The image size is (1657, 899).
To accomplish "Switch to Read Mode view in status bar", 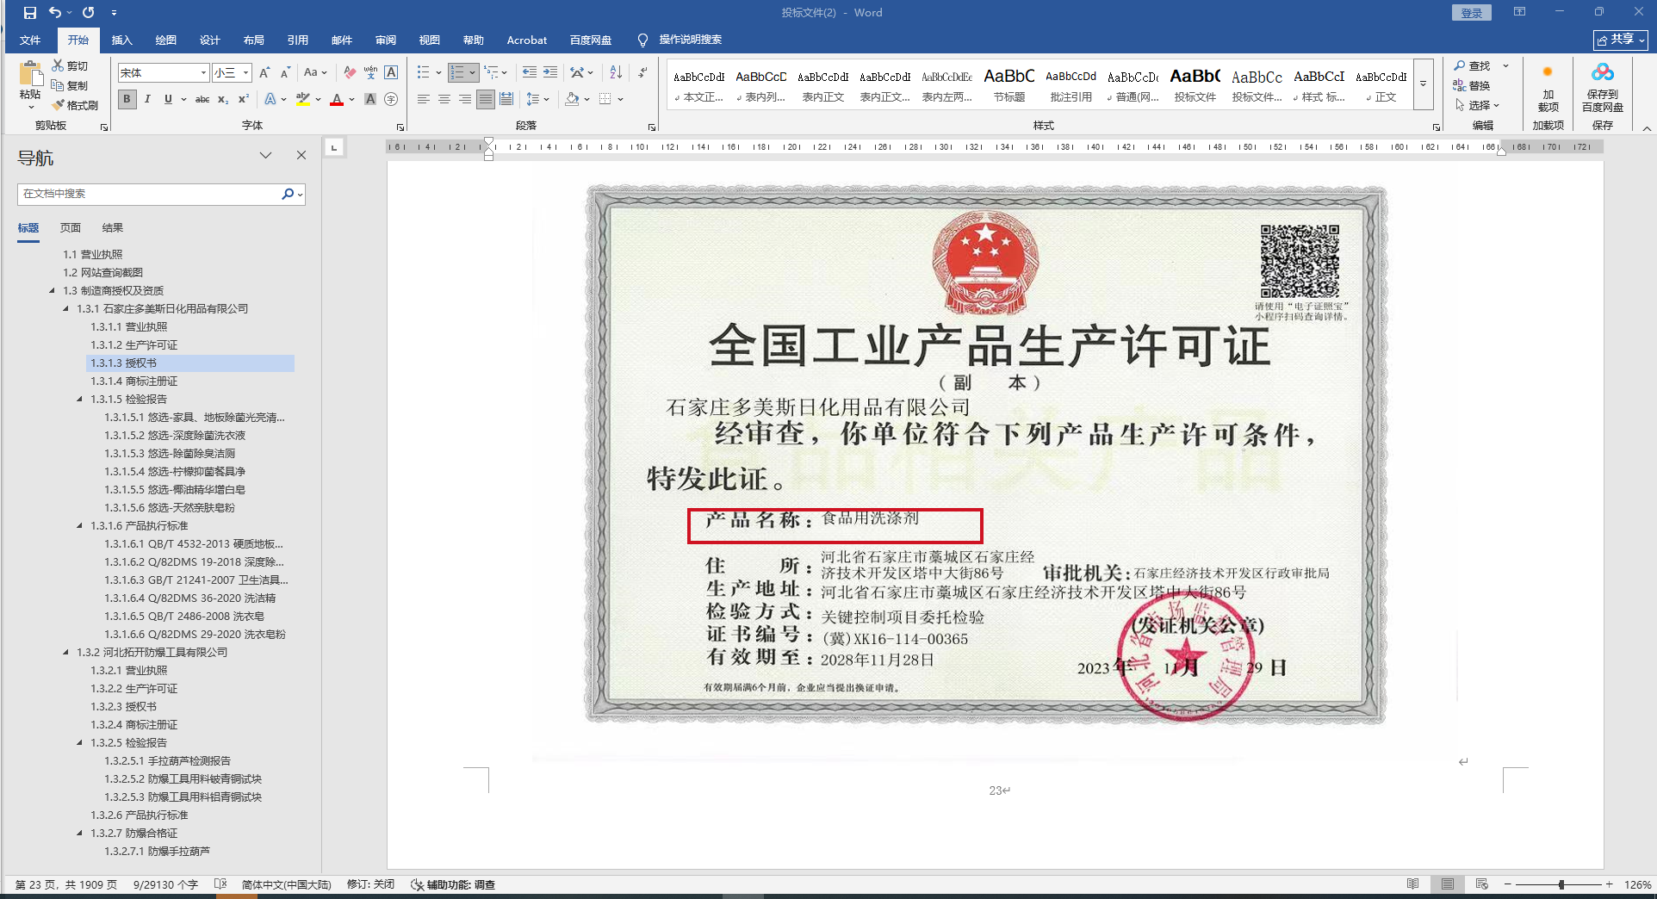I will pos(1412,884).
